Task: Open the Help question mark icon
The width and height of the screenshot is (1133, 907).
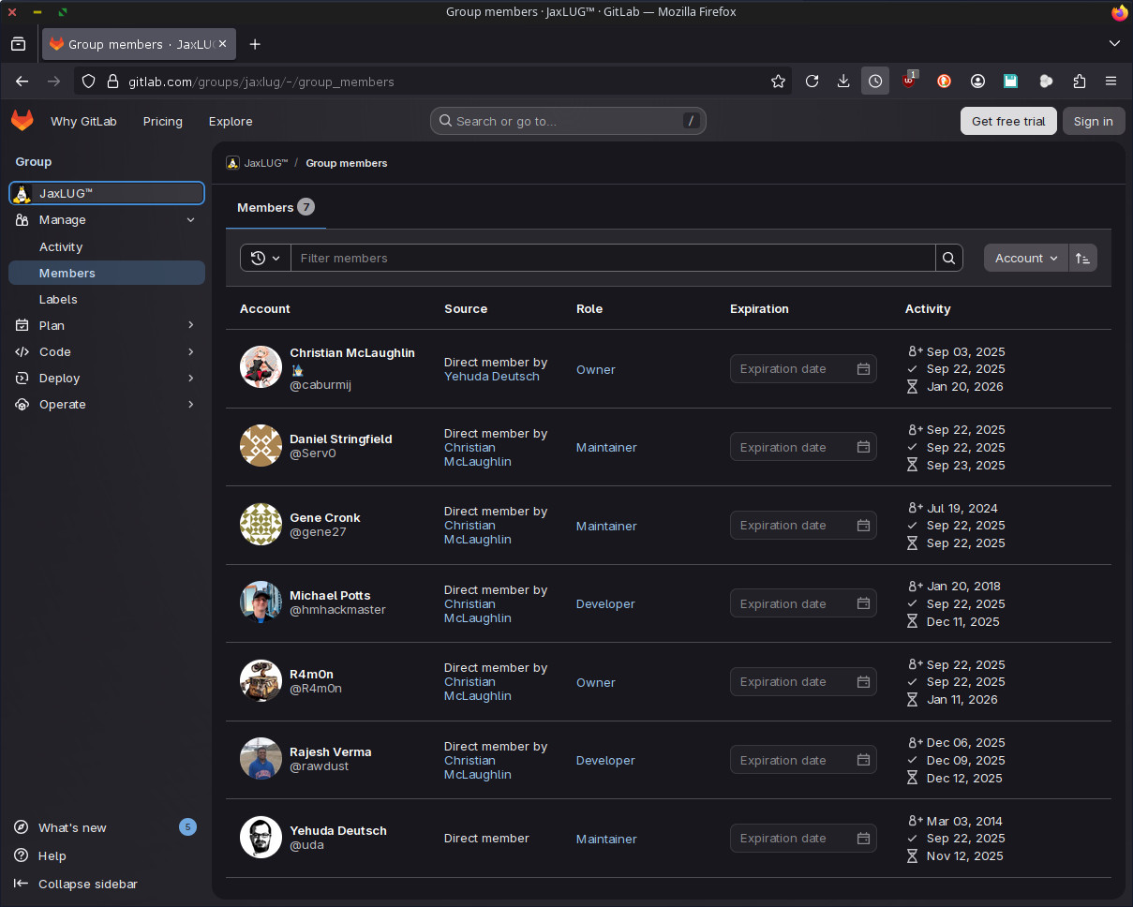Action: [x=20, y=855]
